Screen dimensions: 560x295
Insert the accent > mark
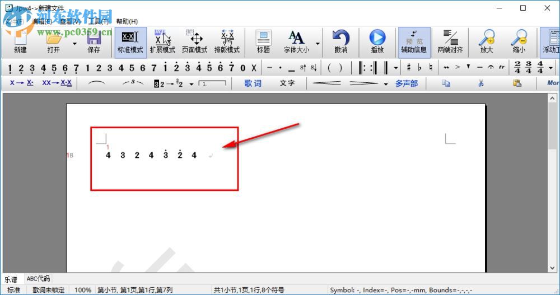pyautogui.click(x=458, y=67)
